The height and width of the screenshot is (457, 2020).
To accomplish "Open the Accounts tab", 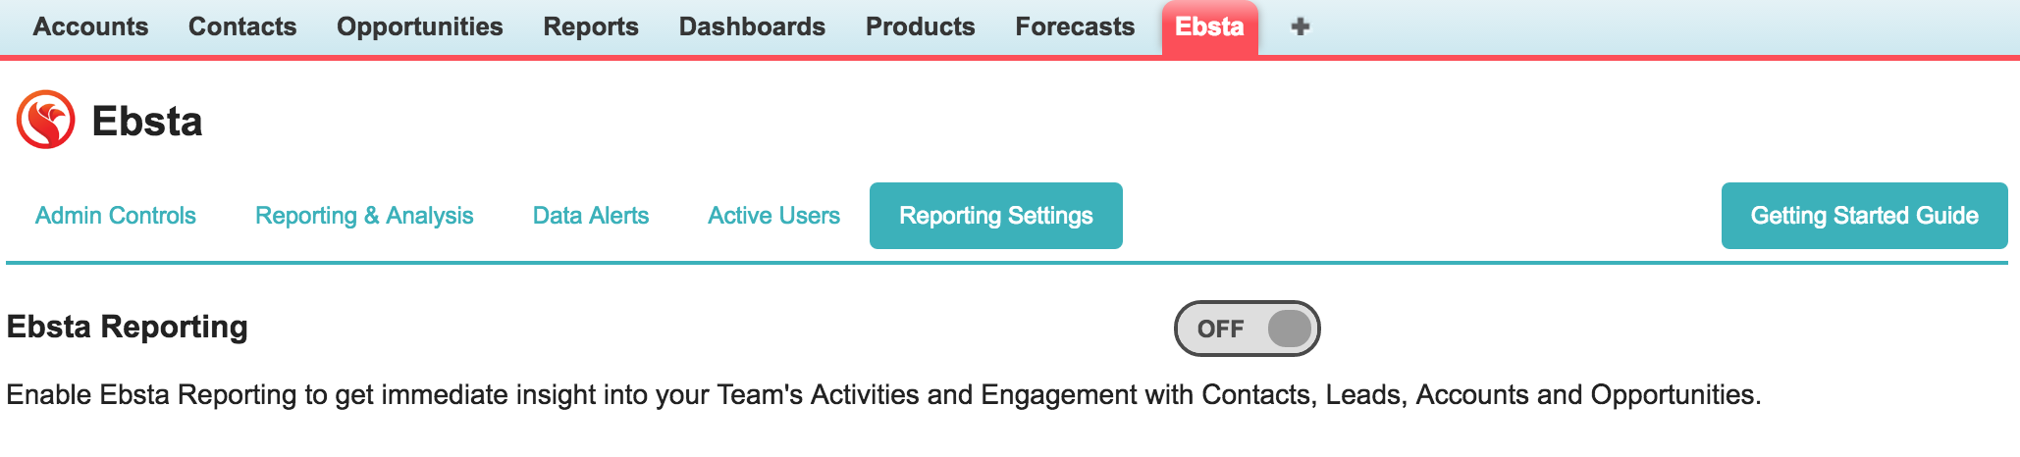I will pyautogui.click(x=90, y=26).
